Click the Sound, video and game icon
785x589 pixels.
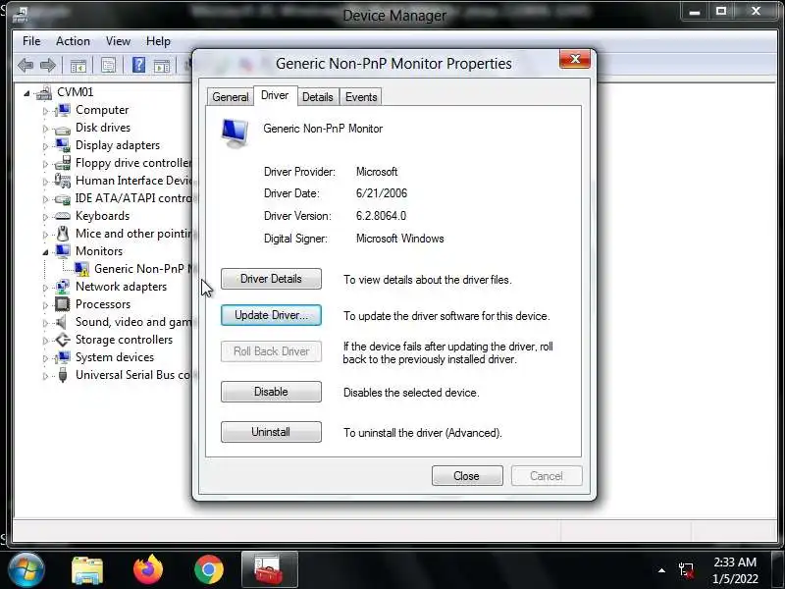pyautogui.click(x=62, y=322)
